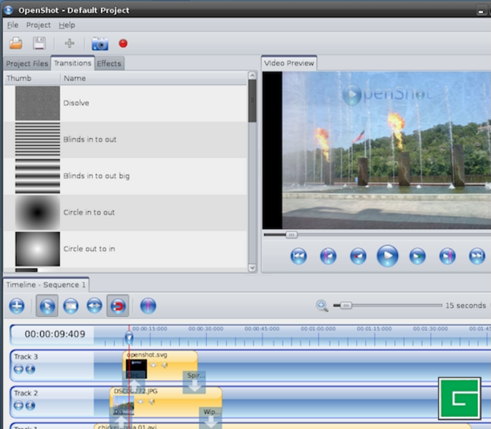Switch to the Effects tab

[109, 64]
